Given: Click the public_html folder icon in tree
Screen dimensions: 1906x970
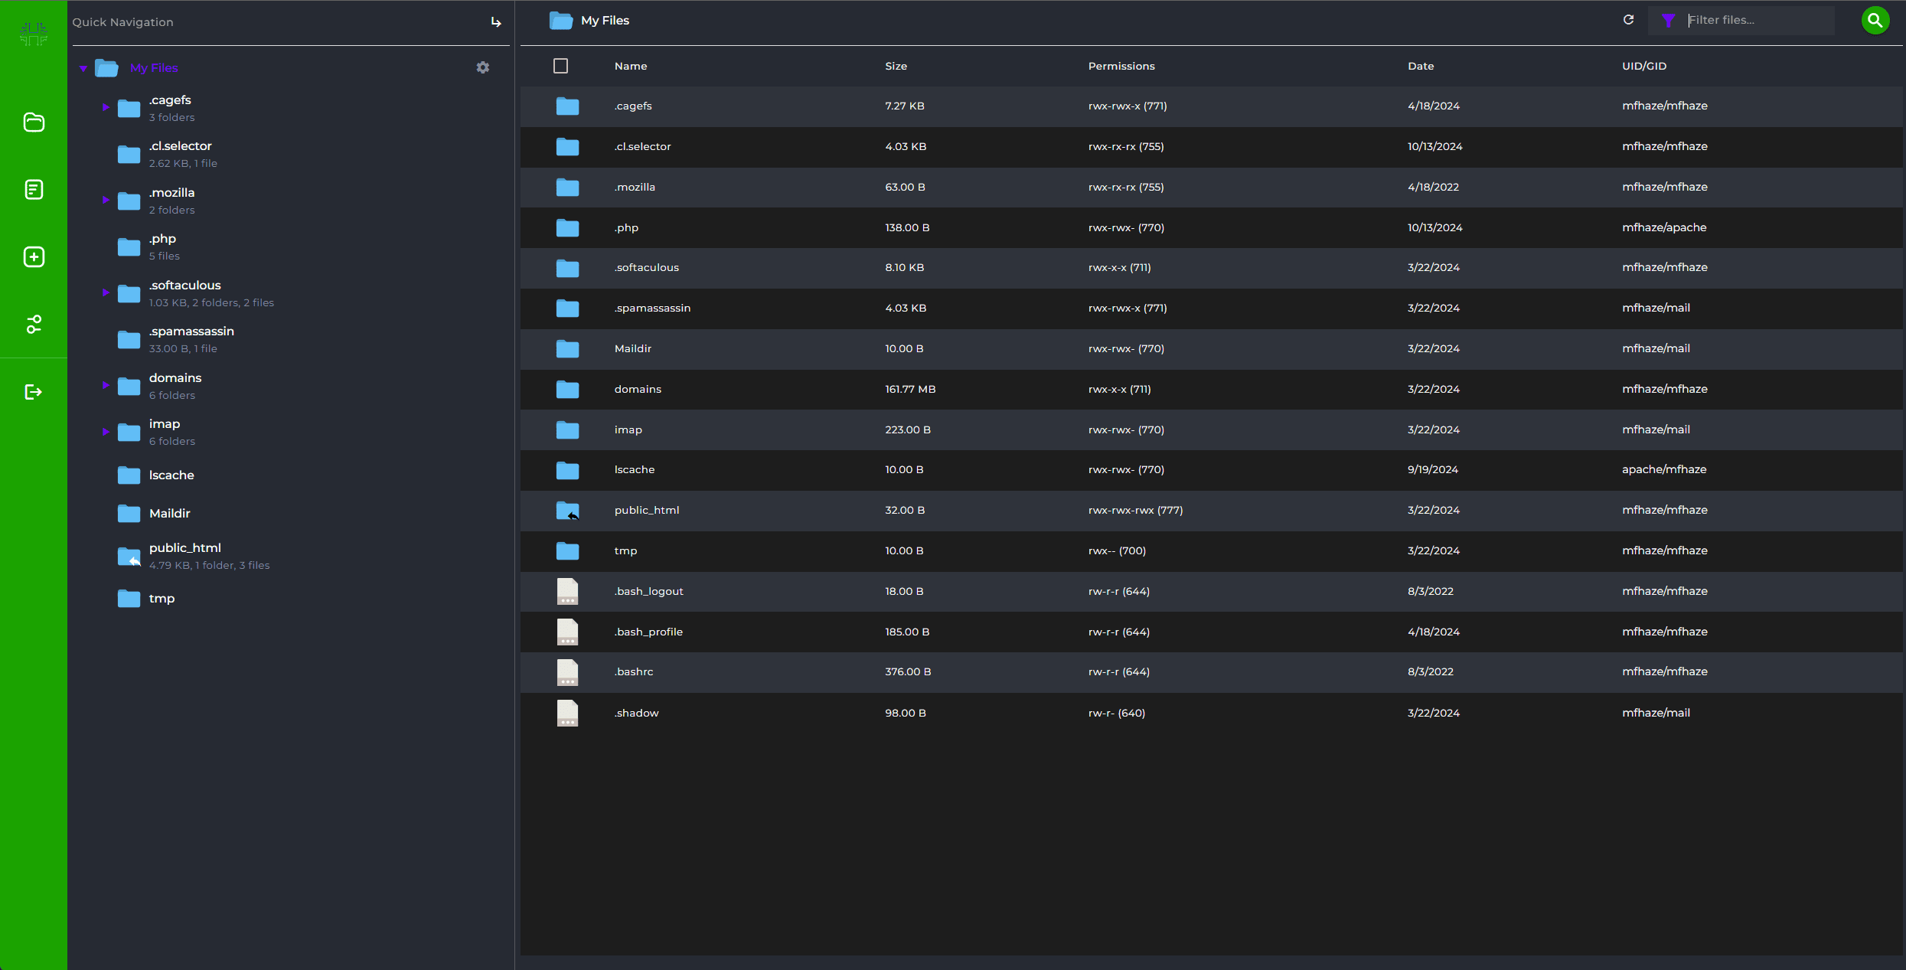Looking at the screenshot, I should click(129, 557).
